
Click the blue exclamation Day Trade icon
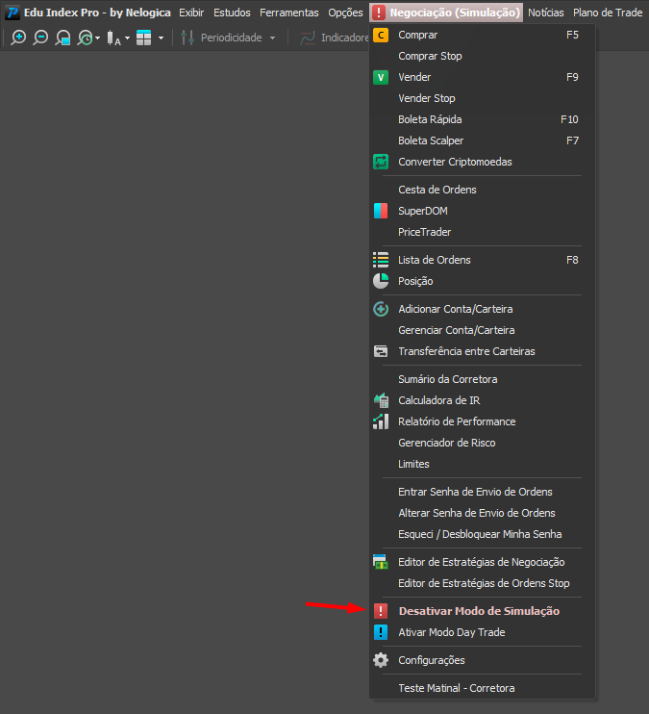click(381, 632)
